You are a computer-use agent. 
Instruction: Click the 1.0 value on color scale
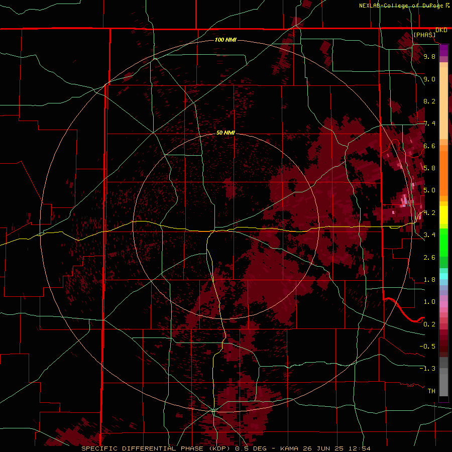click(x=429, y=302)
